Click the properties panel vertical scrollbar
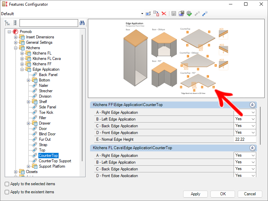The height and width of the screenshot is (201, 268). [260, 126]
